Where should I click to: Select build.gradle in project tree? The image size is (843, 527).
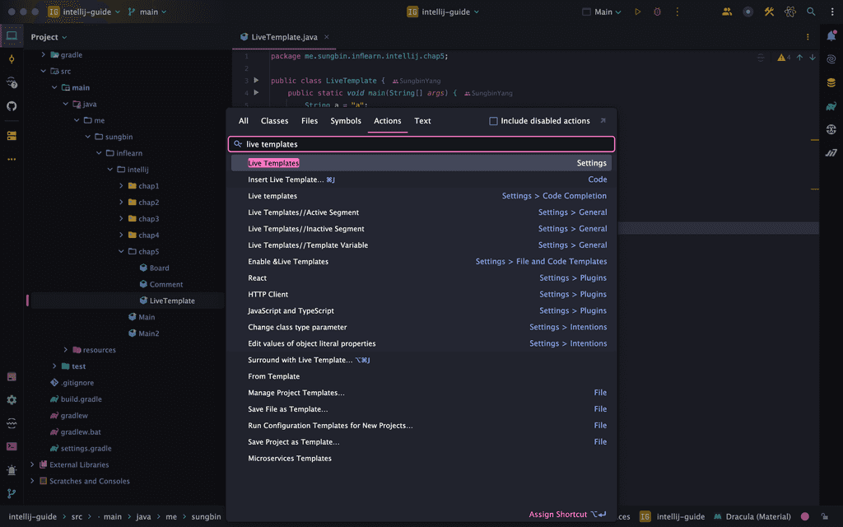coord(82,399)
